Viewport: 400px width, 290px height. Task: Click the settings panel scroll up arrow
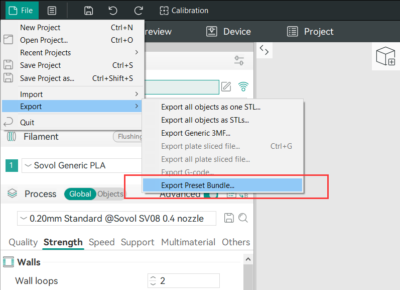[248, 259]
